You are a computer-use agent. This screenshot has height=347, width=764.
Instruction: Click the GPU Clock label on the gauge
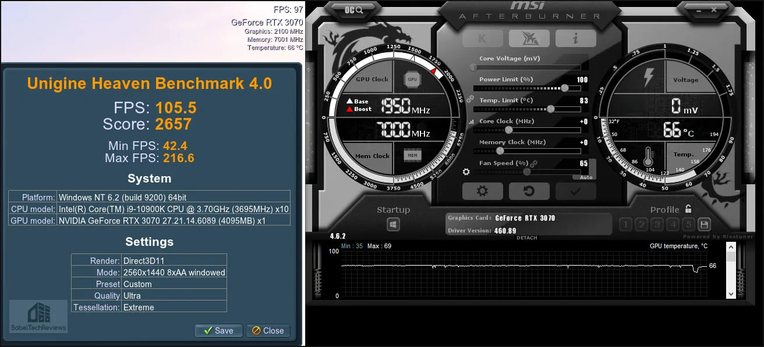372,79
